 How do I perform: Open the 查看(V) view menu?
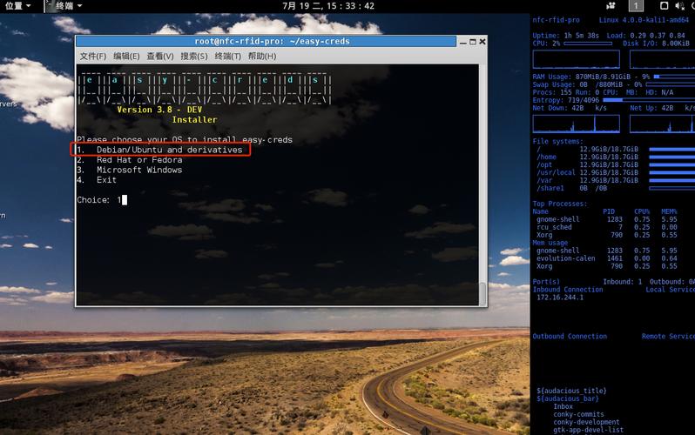pos(161,56)
